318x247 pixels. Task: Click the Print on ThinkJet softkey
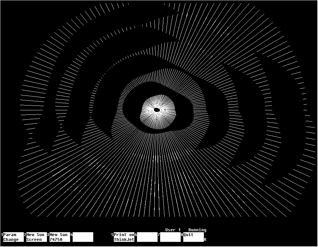coord(124,237)
